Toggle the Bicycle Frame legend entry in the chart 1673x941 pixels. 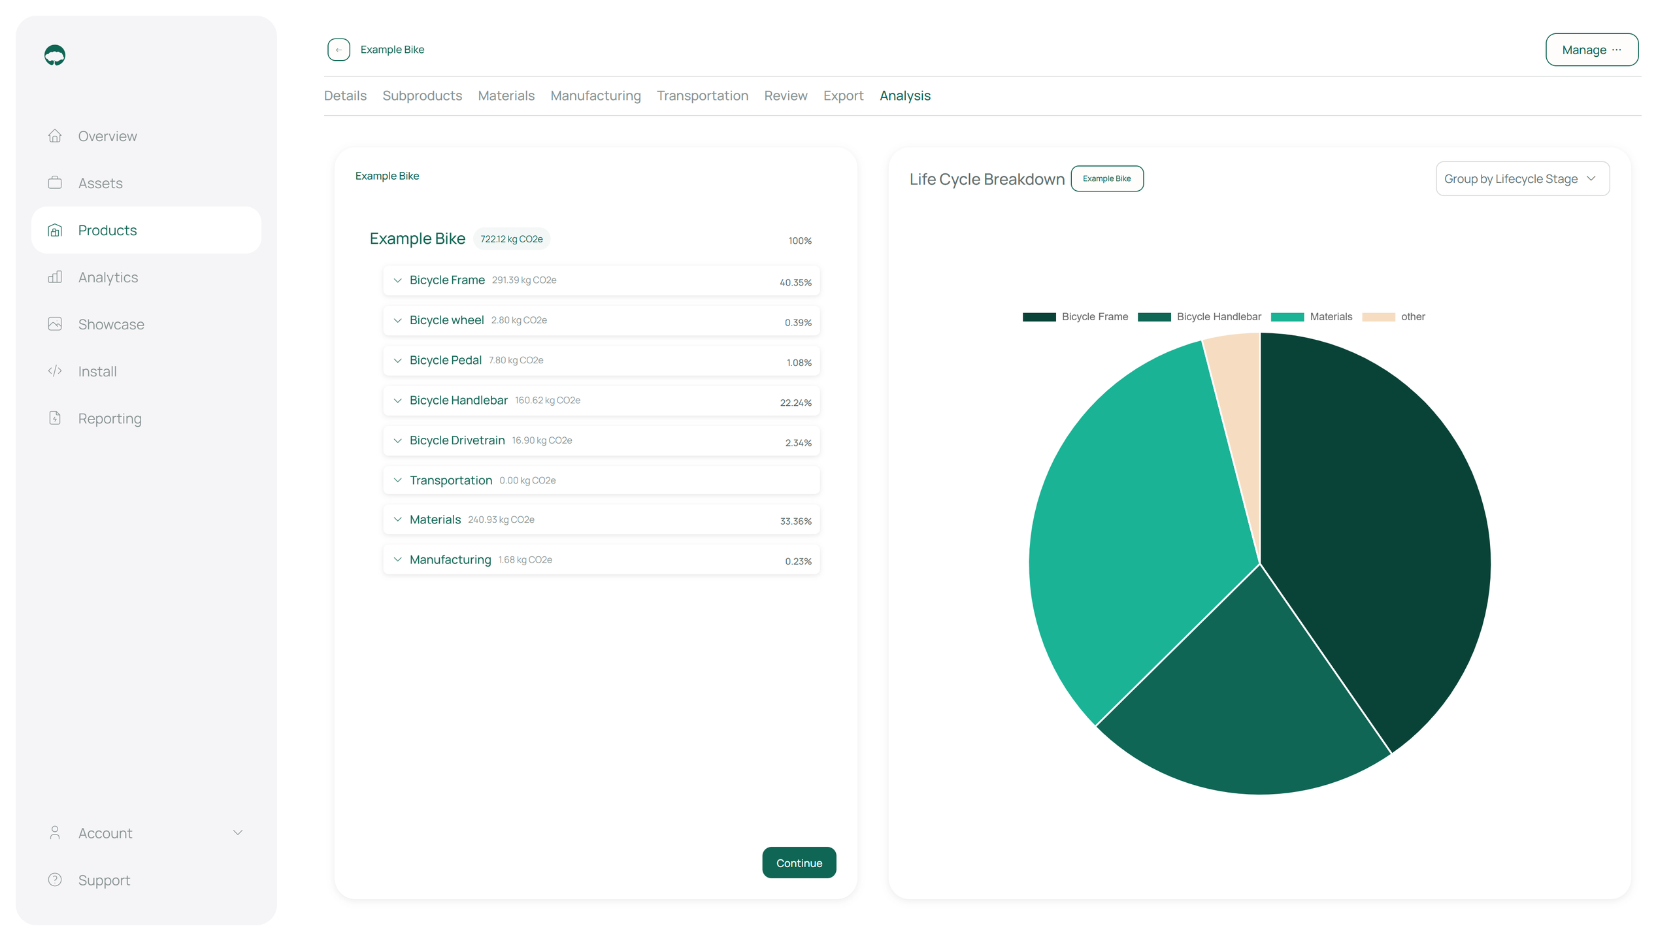click(x=1076, y=317)
